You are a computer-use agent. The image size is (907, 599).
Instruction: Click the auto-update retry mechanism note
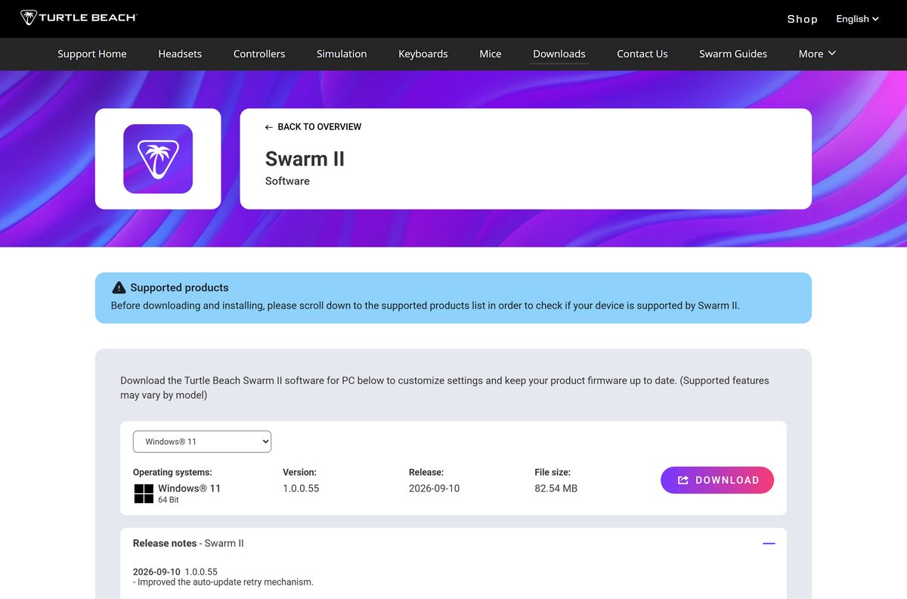pos(223,582)
